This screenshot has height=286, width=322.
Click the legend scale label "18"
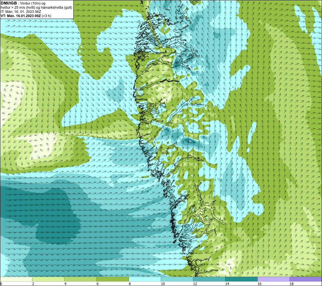[x=291, y=284]
